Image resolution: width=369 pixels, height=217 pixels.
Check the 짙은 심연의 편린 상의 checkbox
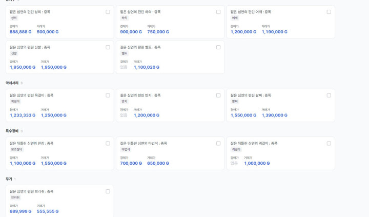[x=108, y=12]
